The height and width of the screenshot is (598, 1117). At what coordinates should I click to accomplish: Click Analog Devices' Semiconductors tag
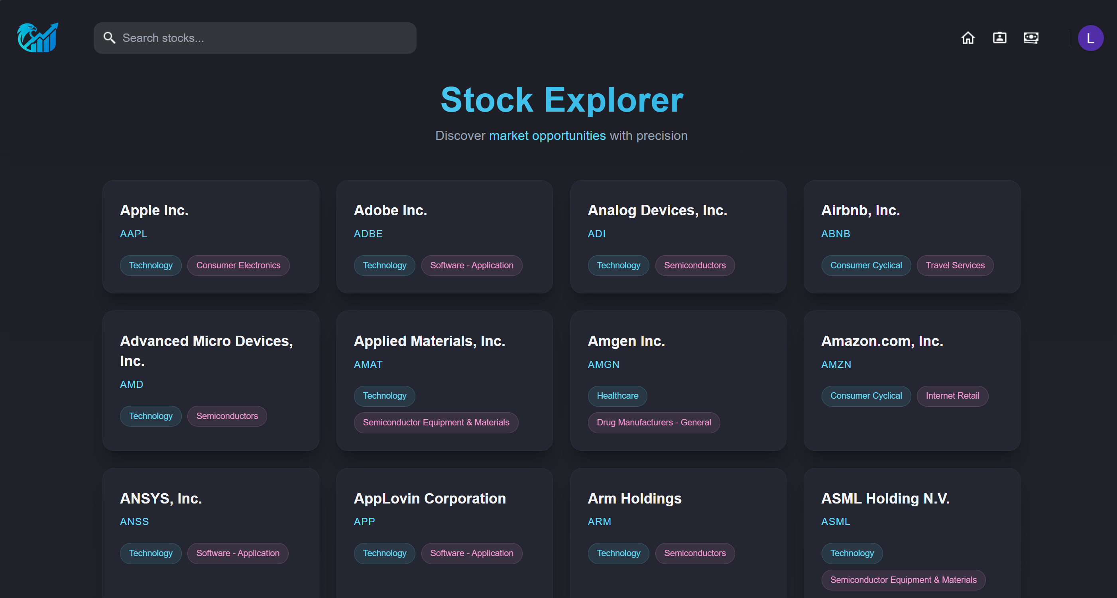coord(695,266)
